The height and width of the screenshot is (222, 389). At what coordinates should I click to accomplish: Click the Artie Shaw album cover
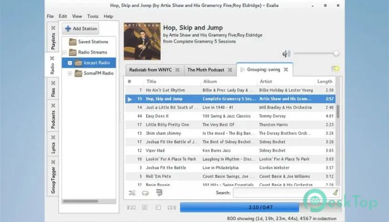pos(142,41)
